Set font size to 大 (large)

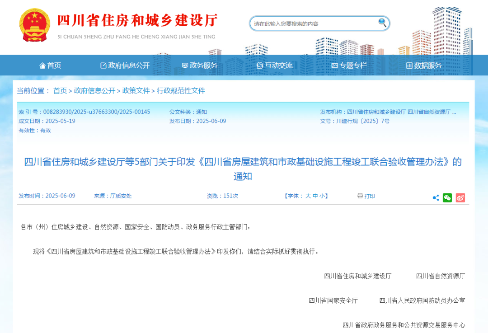pos(308,196)
